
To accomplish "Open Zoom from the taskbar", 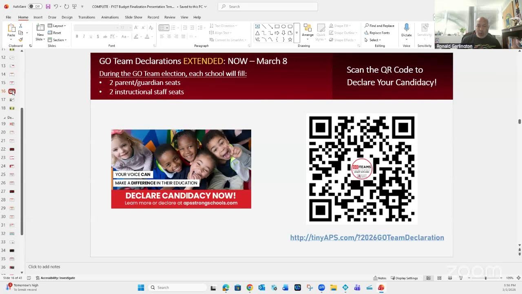I will coord(321,287).
